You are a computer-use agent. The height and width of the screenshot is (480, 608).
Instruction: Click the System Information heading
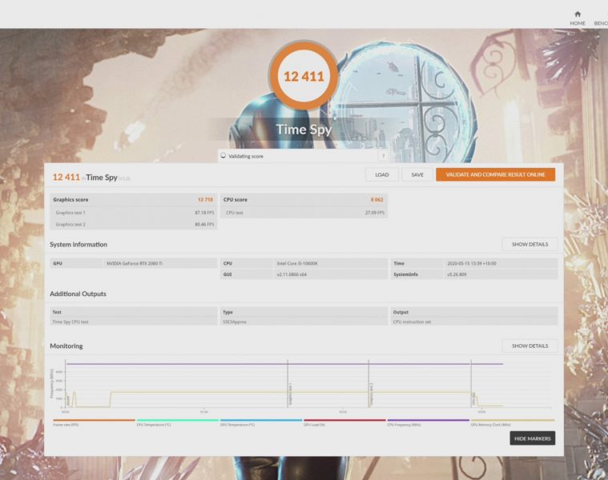point(79,244)
